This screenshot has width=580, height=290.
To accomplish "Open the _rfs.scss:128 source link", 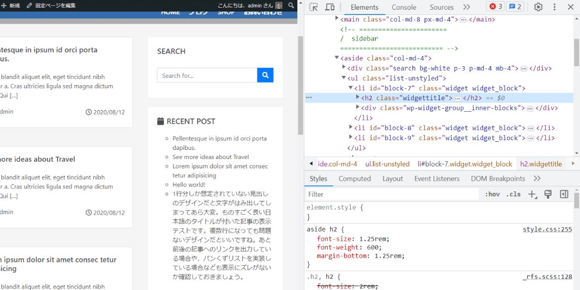I will coord(547,277).
